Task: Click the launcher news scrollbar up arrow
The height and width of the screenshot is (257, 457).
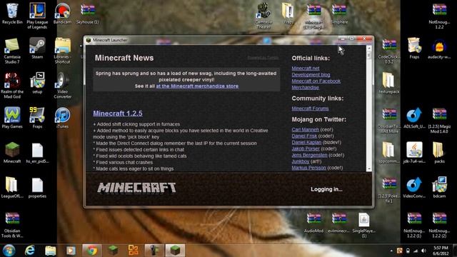Action: tap(369, 48)
